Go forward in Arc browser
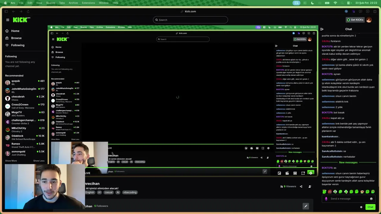This screenshot has width=381, height=214. [x=21, y=12]
